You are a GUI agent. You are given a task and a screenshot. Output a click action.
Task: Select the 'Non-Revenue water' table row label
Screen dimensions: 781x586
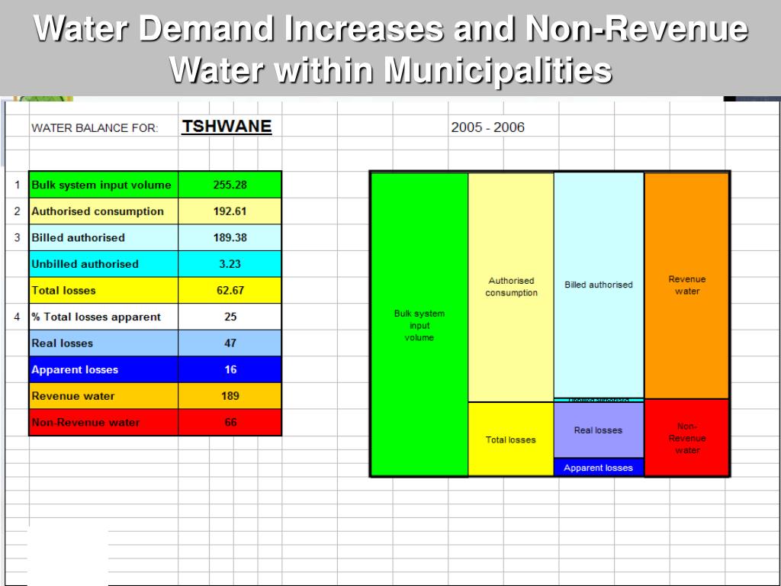pyautogui.click(x=104, y=423)
